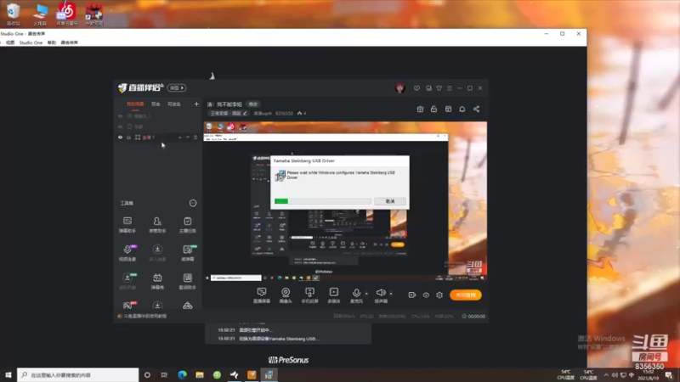Expand the speaker options arrow
The width and height of the screenshot is (680, 382).
coord(391,293)
